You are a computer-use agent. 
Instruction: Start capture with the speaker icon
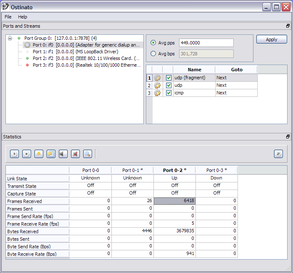63,154
